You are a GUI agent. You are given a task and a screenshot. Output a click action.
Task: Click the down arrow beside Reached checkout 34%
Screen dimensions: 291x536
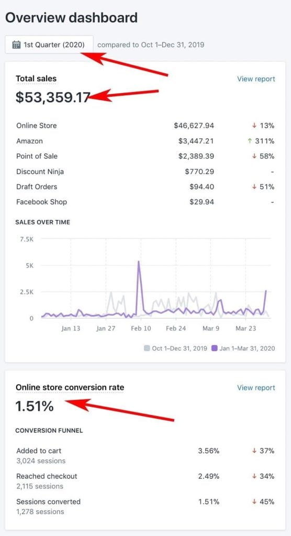[254, 476]
